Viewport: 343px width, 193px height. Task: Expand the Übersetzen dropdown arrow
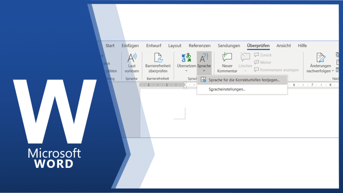(x=186, y=71)
